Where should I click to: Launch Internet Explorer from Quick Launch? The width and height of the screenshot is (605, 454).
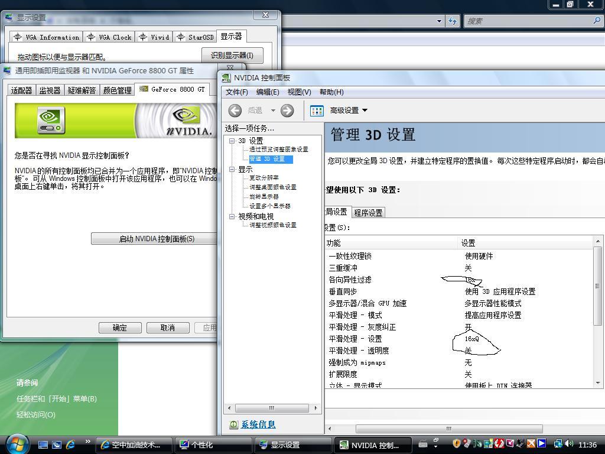click(71, 445)
